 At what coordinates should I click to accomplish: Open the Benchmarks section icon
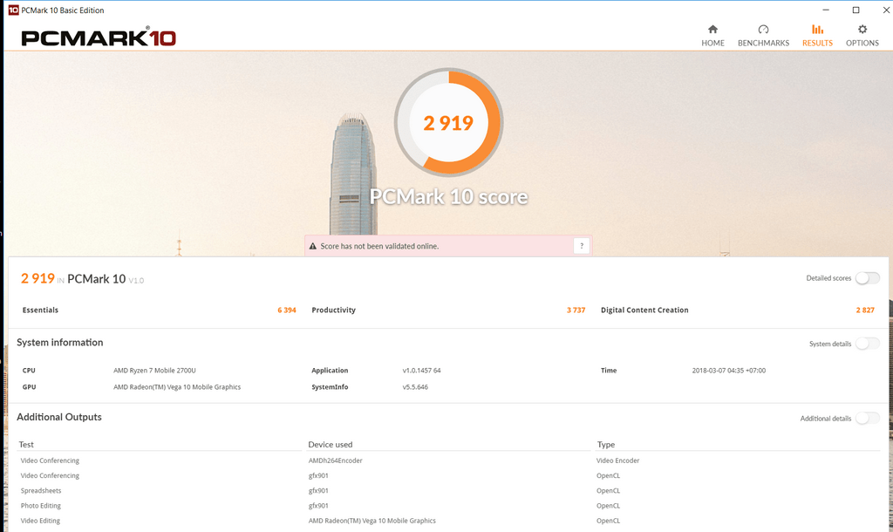(x=763, y=30)
